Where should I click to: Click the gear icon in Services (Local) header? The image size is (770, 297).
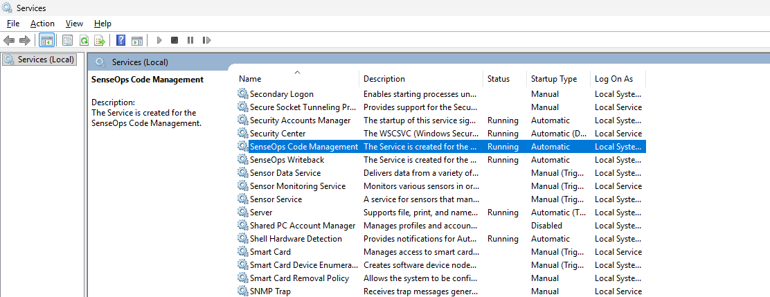tap(100, 62)
